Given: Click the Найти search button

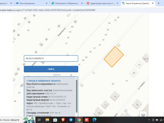Looking at the screenshot, I should click(x=51, y=69).
